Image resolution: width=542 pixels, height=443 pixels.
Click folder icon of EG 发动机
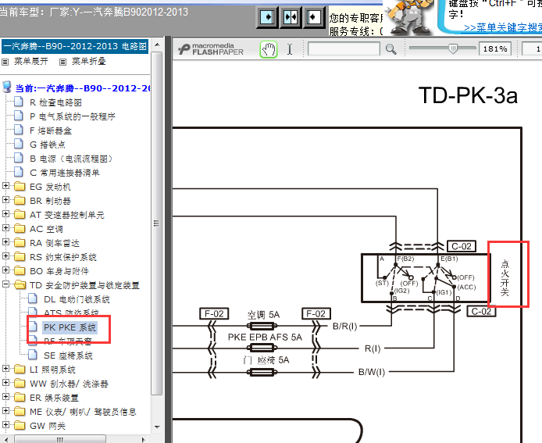click(20, 187)
